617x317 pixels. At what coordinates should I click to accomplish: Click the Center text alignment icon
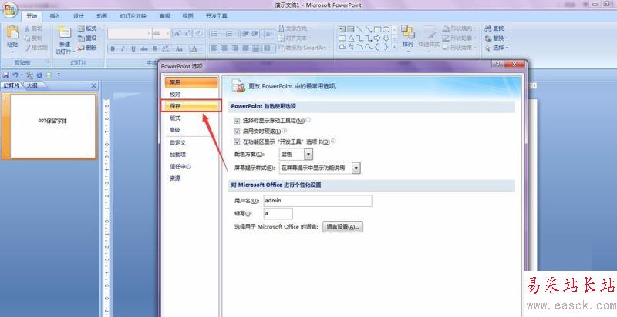(224, 48)
